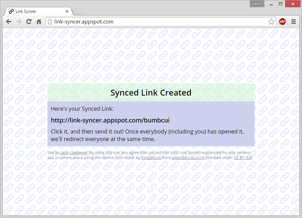Go back to the previous page

coord(9,22)
